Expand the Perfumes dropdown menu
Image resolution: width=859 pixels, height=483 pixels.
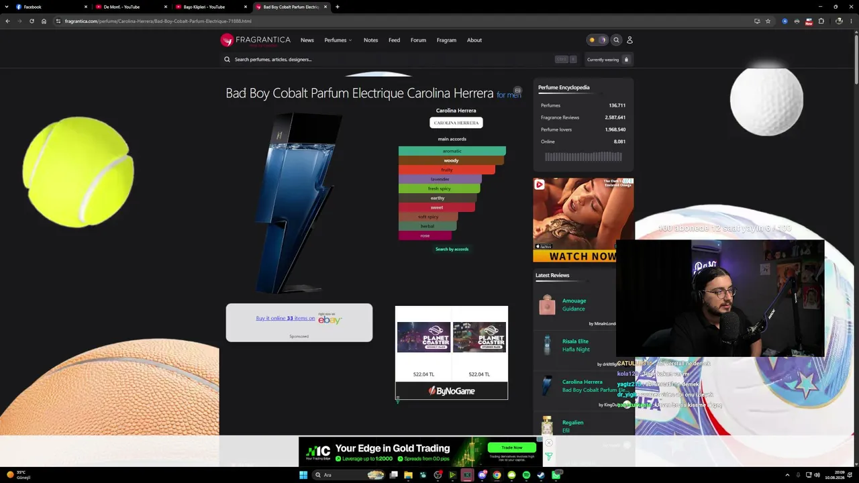point(338,40)
